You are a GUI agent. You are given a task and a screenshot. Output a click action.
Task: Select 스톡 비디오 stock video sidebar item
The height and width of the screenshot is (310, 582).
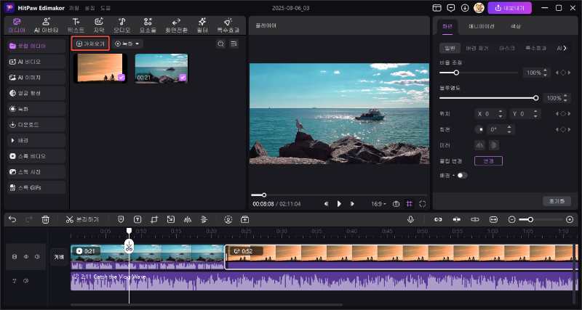[36, 156]
